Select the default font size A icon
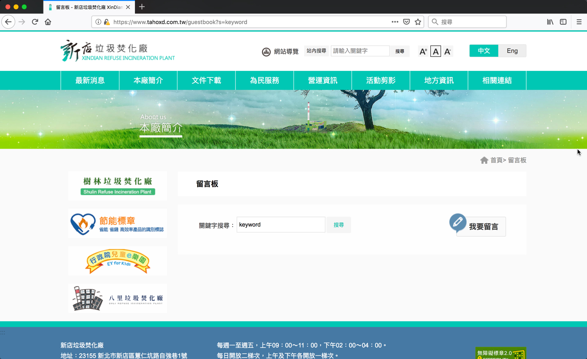This screenshot has height=359, width=587. (x=436, y=51)
